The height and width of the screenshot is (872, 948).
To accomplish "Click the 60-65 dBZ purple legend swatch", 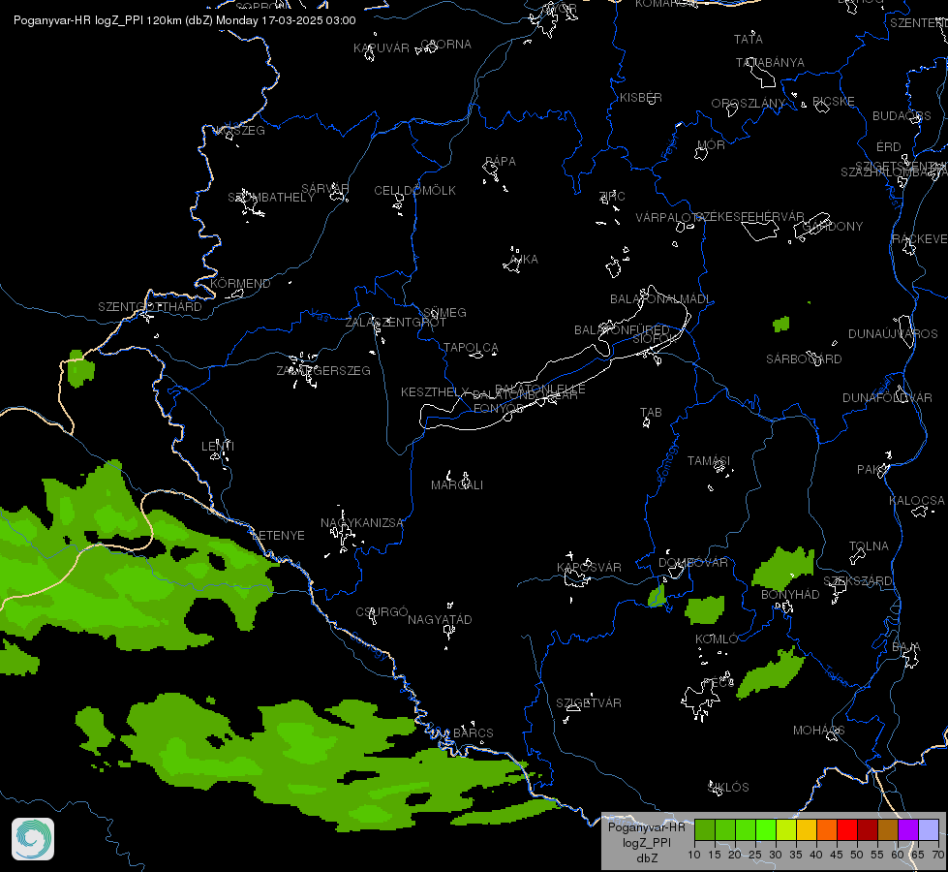I will [908, 829].
